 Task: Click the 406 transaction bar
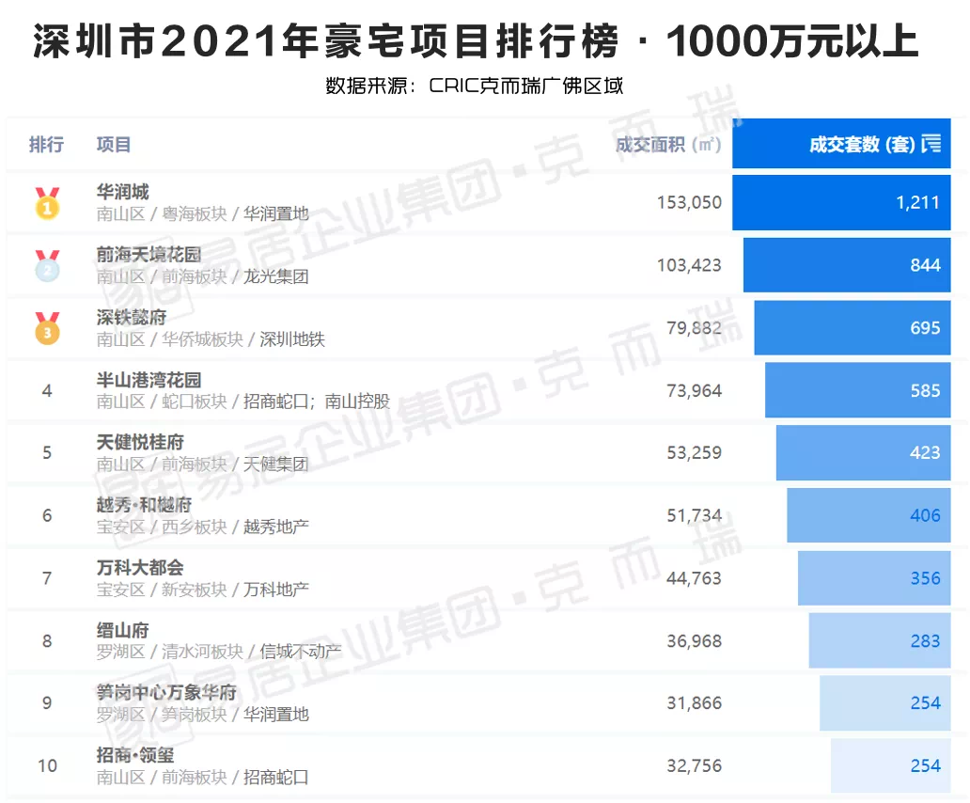click(x=868, y=515)
